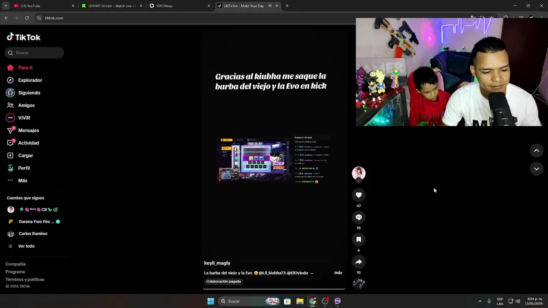Open the Para ti feed
This screenshot has width=548, height=308.
20,68
